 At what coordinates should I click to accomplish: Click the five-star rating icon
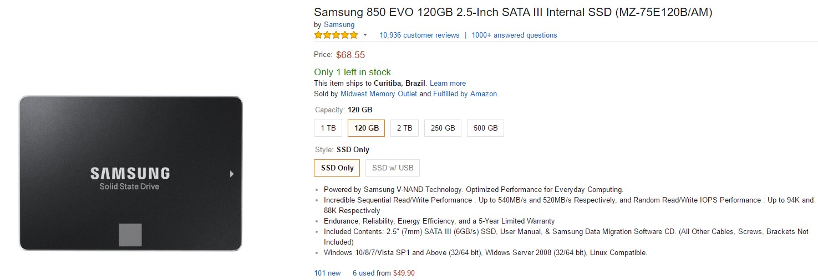point(336,35)
